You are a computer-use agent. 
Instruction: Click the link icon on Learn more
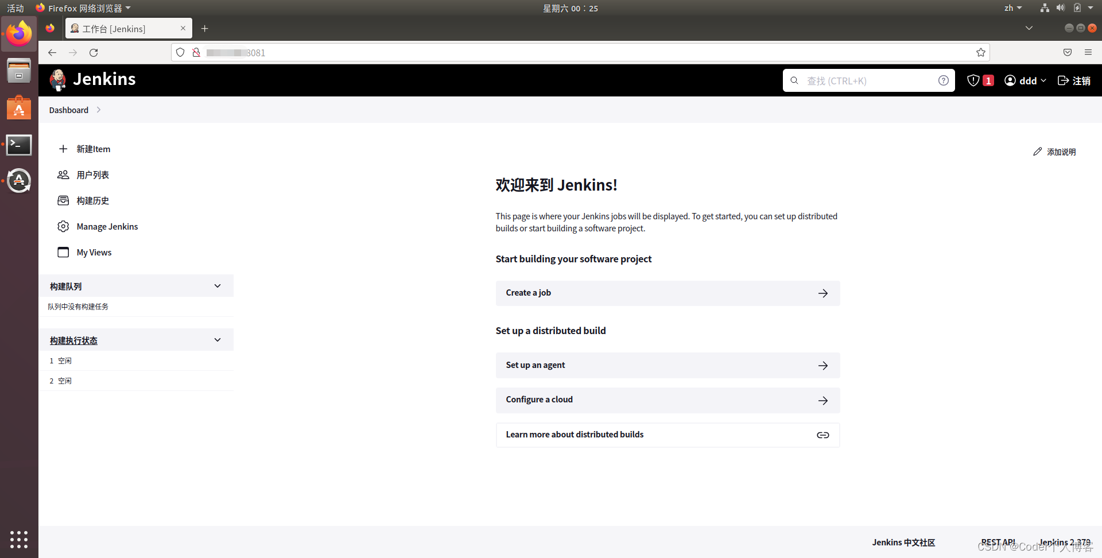pyautogui.click(x=823, y=435)
